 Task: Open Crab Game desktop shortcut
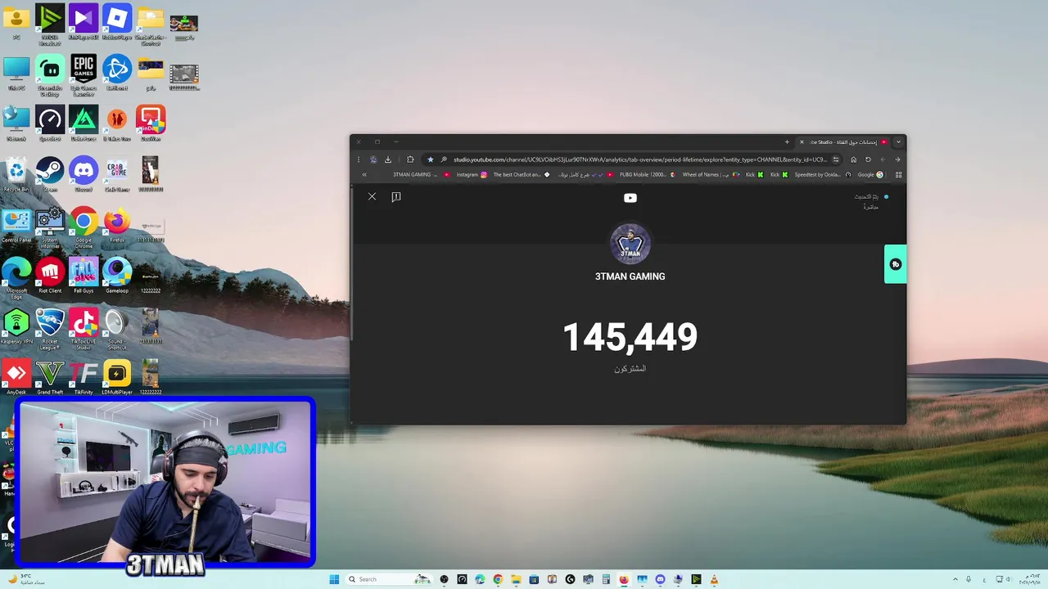click(x=117, y=175)
